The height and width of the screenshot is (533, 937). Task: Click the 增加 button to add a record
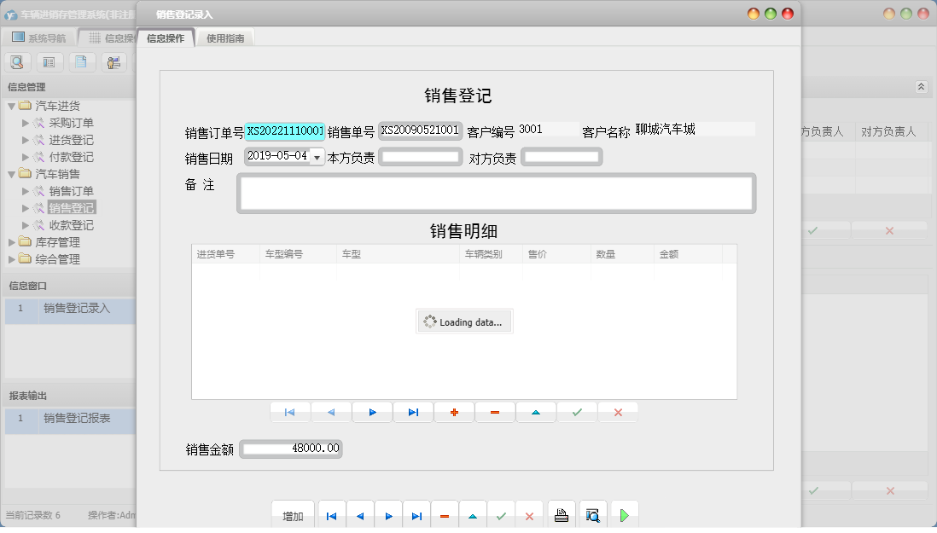pos(293,514)
